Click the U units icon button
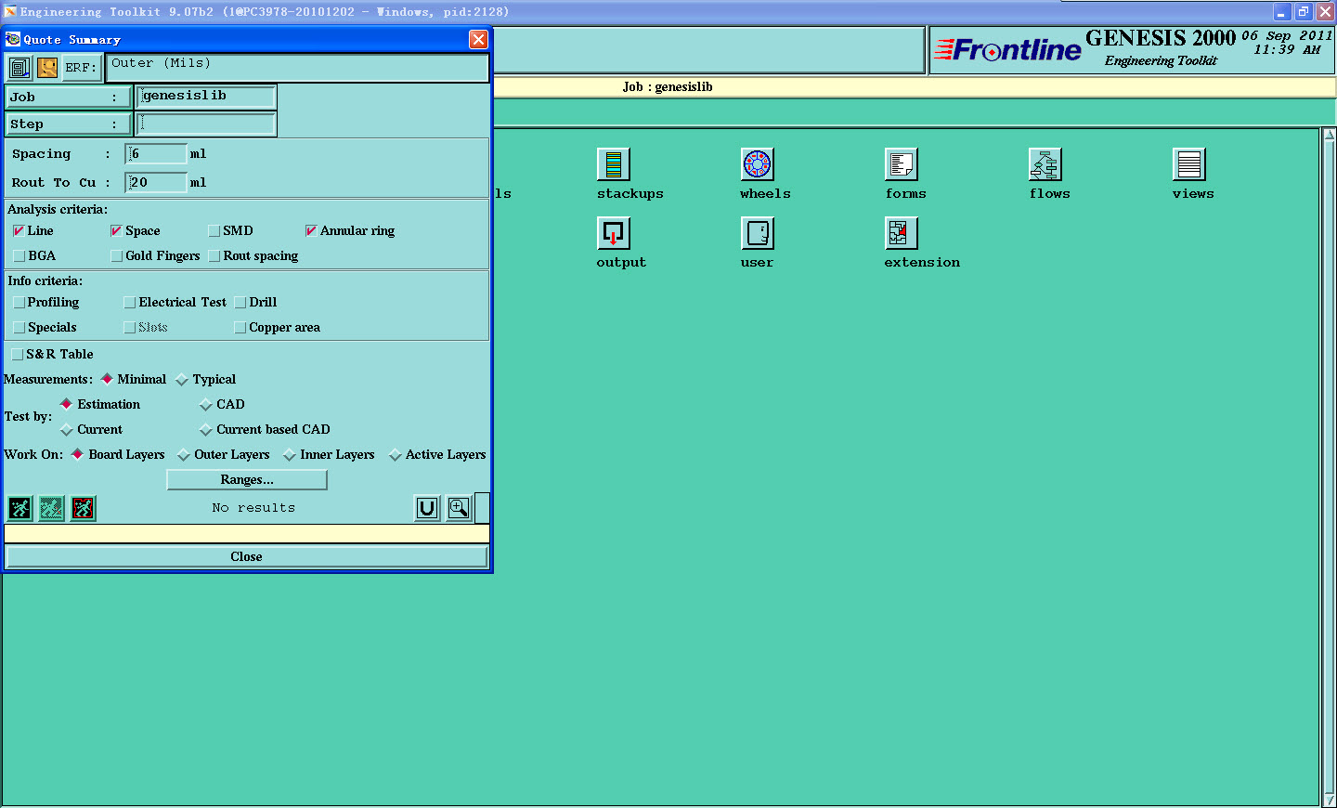Image resolution: width=1337 pixels, height=808 pixels. (x=426, y=508)
